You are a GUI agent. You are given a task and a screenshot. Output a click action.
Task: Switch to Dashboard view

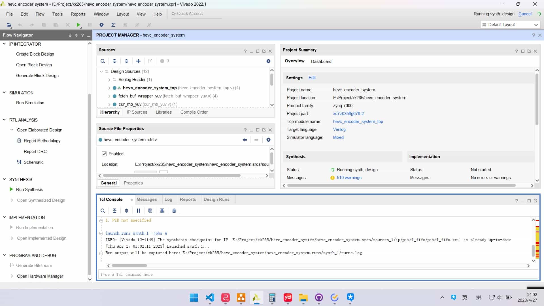[x=321, y=61]
